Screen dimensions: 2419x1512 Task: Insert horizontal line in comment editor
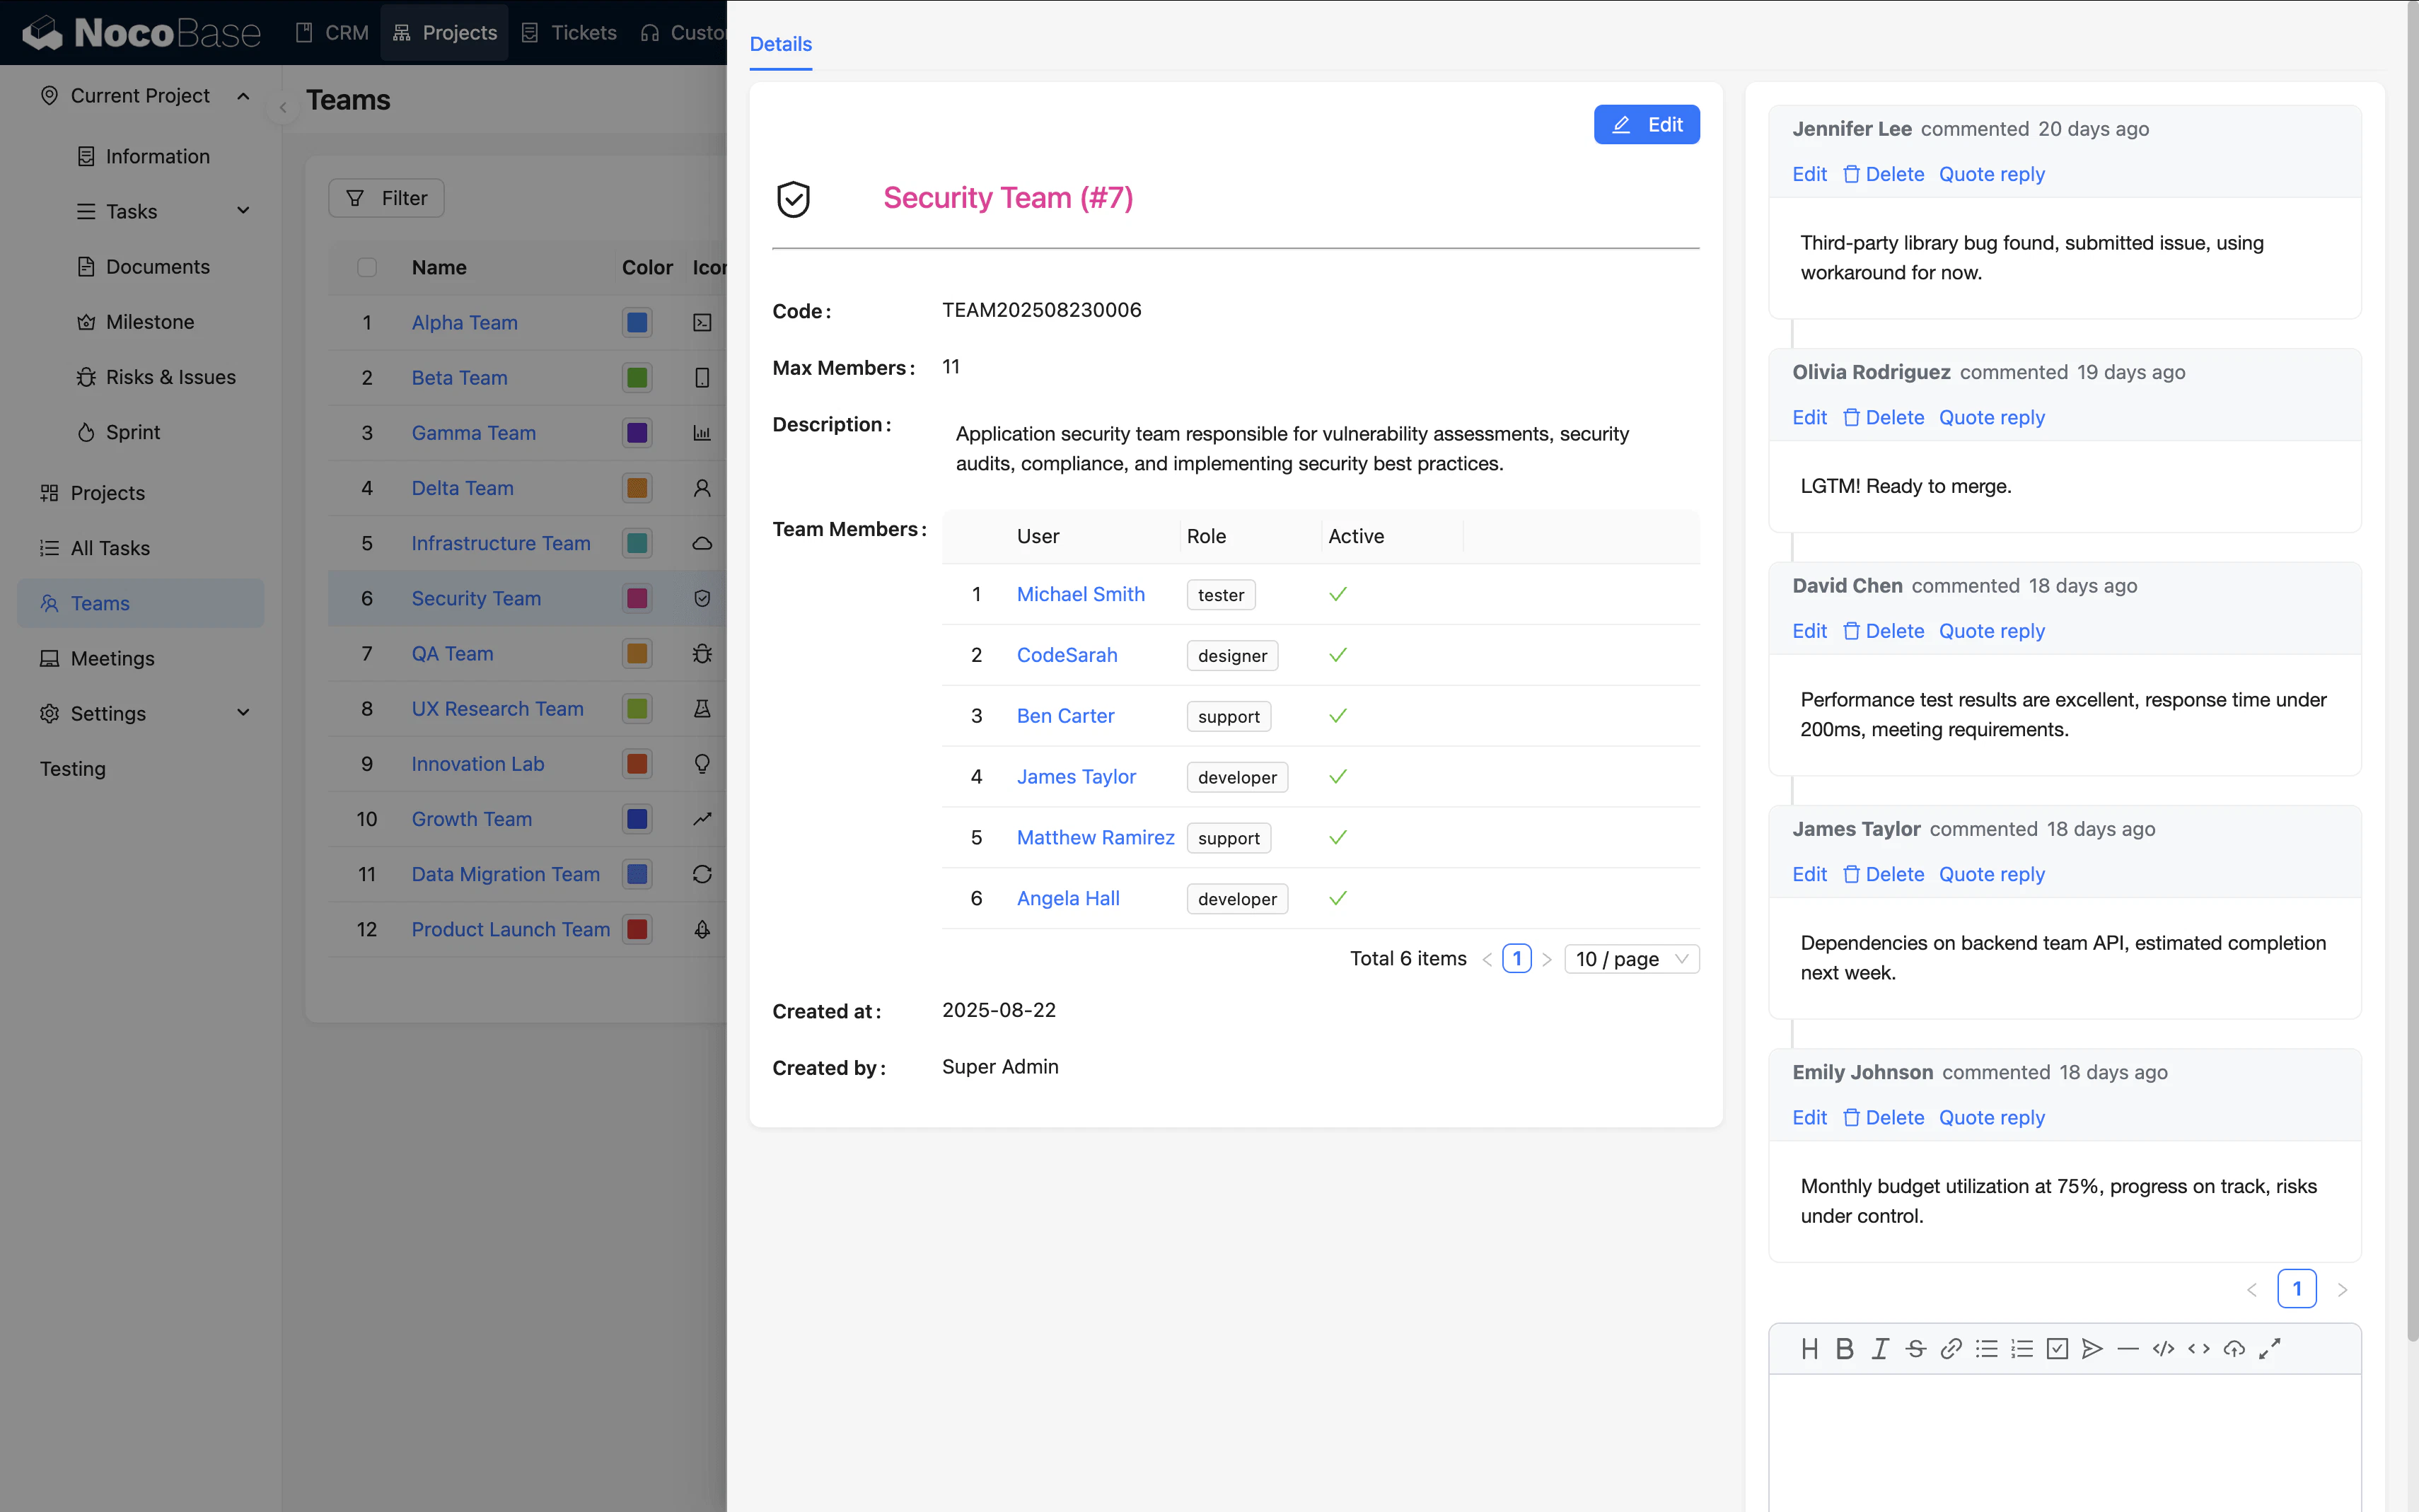pos(2128,1349)
